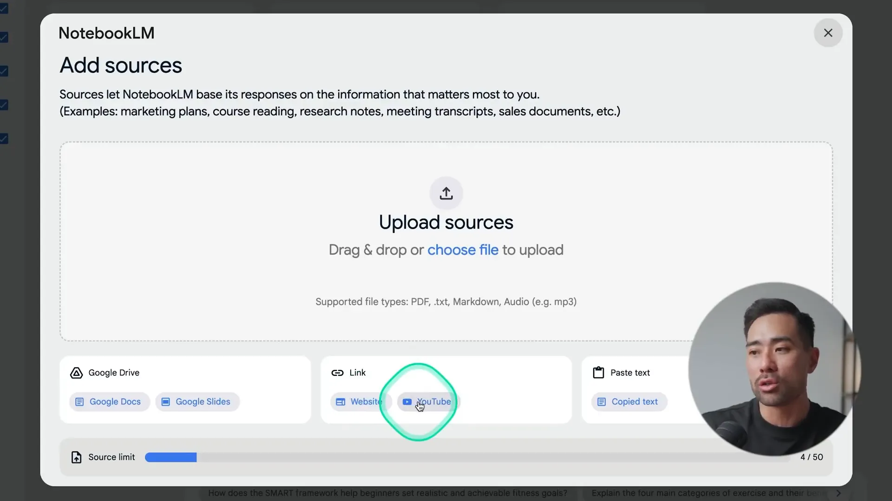Viewport: 892px width, 501px height.
Task: Add a YouTube link source
Action: click(x=428, y=402)
